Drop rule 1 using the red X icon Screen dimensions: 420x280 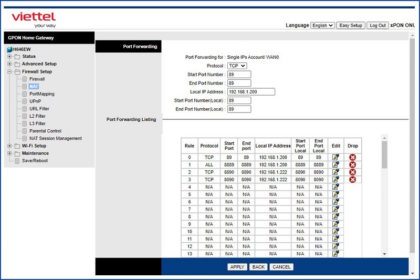352,164
